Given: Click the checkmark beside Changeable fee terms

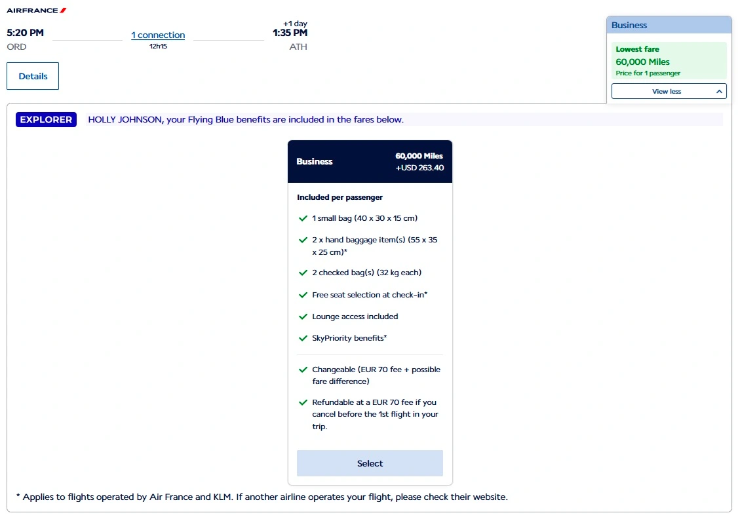Looking at the screenshot, I should click(x=303, y=370).
